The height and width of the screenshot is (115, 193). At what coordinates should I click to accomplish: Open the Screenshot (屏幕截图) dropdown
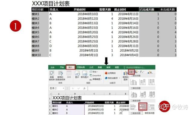(96, 79)
